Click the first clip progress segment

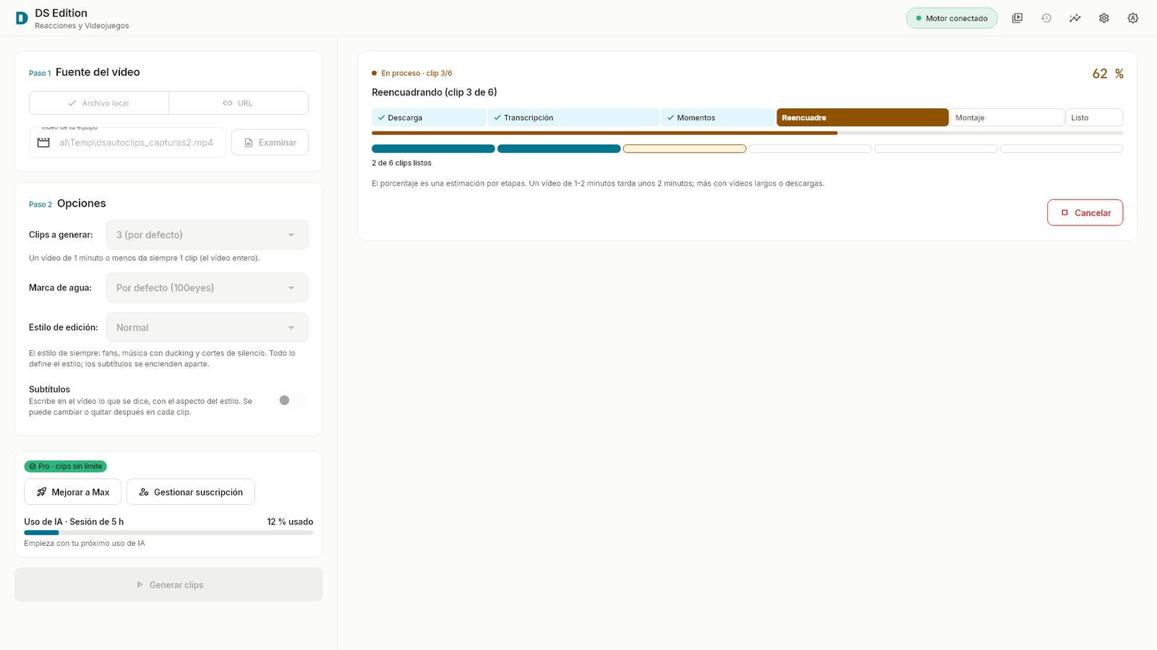(433, 149)
